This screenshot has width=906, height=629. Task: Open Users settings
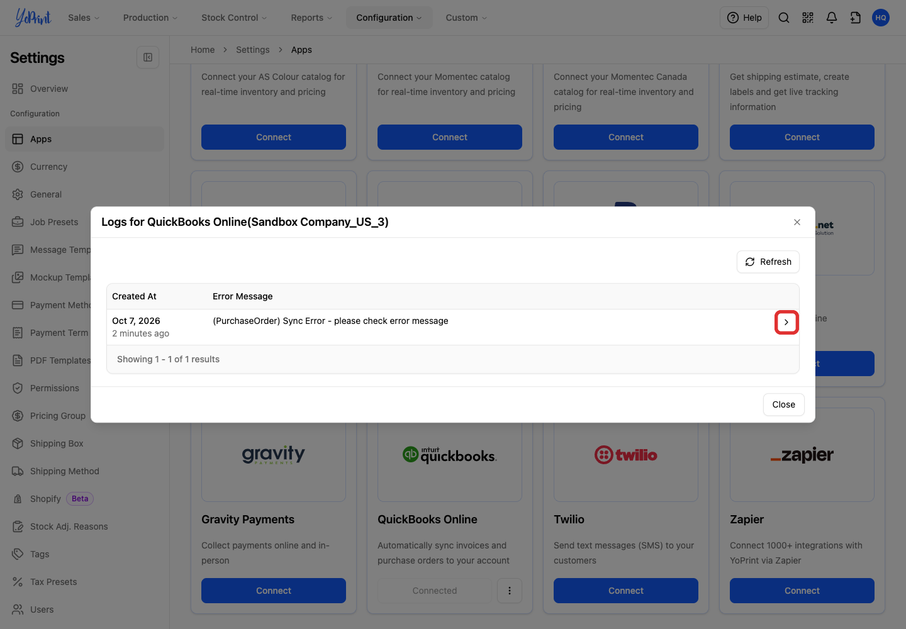click(84, 610)
